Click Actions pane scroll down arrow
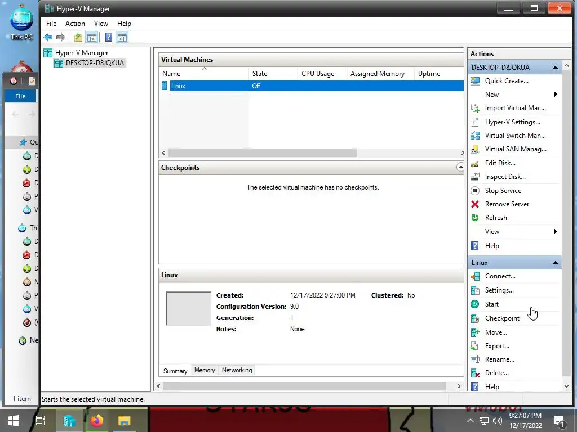The height and width of the screenshot is (432, 577). 567,386
